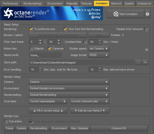Enable Objects motion blur checkbox
154x134 pixels.
pyautogui.click(x=31, y=49)
